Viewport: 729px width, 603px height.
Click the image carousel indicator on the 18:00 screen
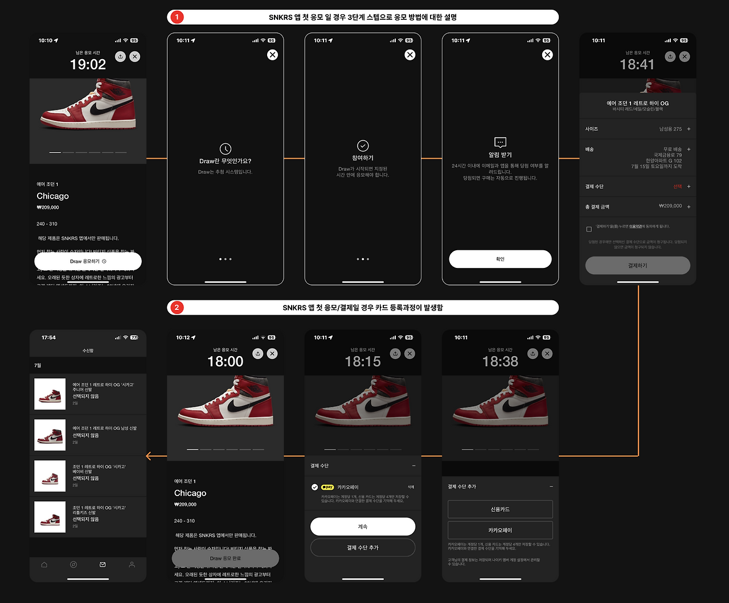coord(226,449)
